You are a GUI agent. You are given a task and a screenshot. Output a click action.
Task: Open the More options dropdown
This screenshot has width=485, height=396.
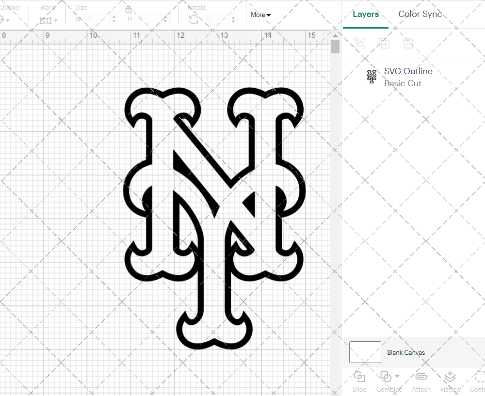tap(260, 15)
